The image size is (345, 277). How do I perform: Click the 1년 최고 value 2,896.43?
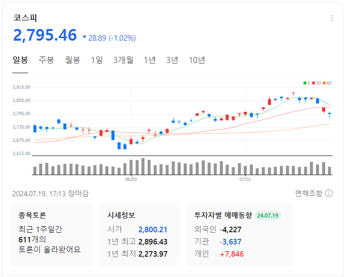[x=153, y=242]
